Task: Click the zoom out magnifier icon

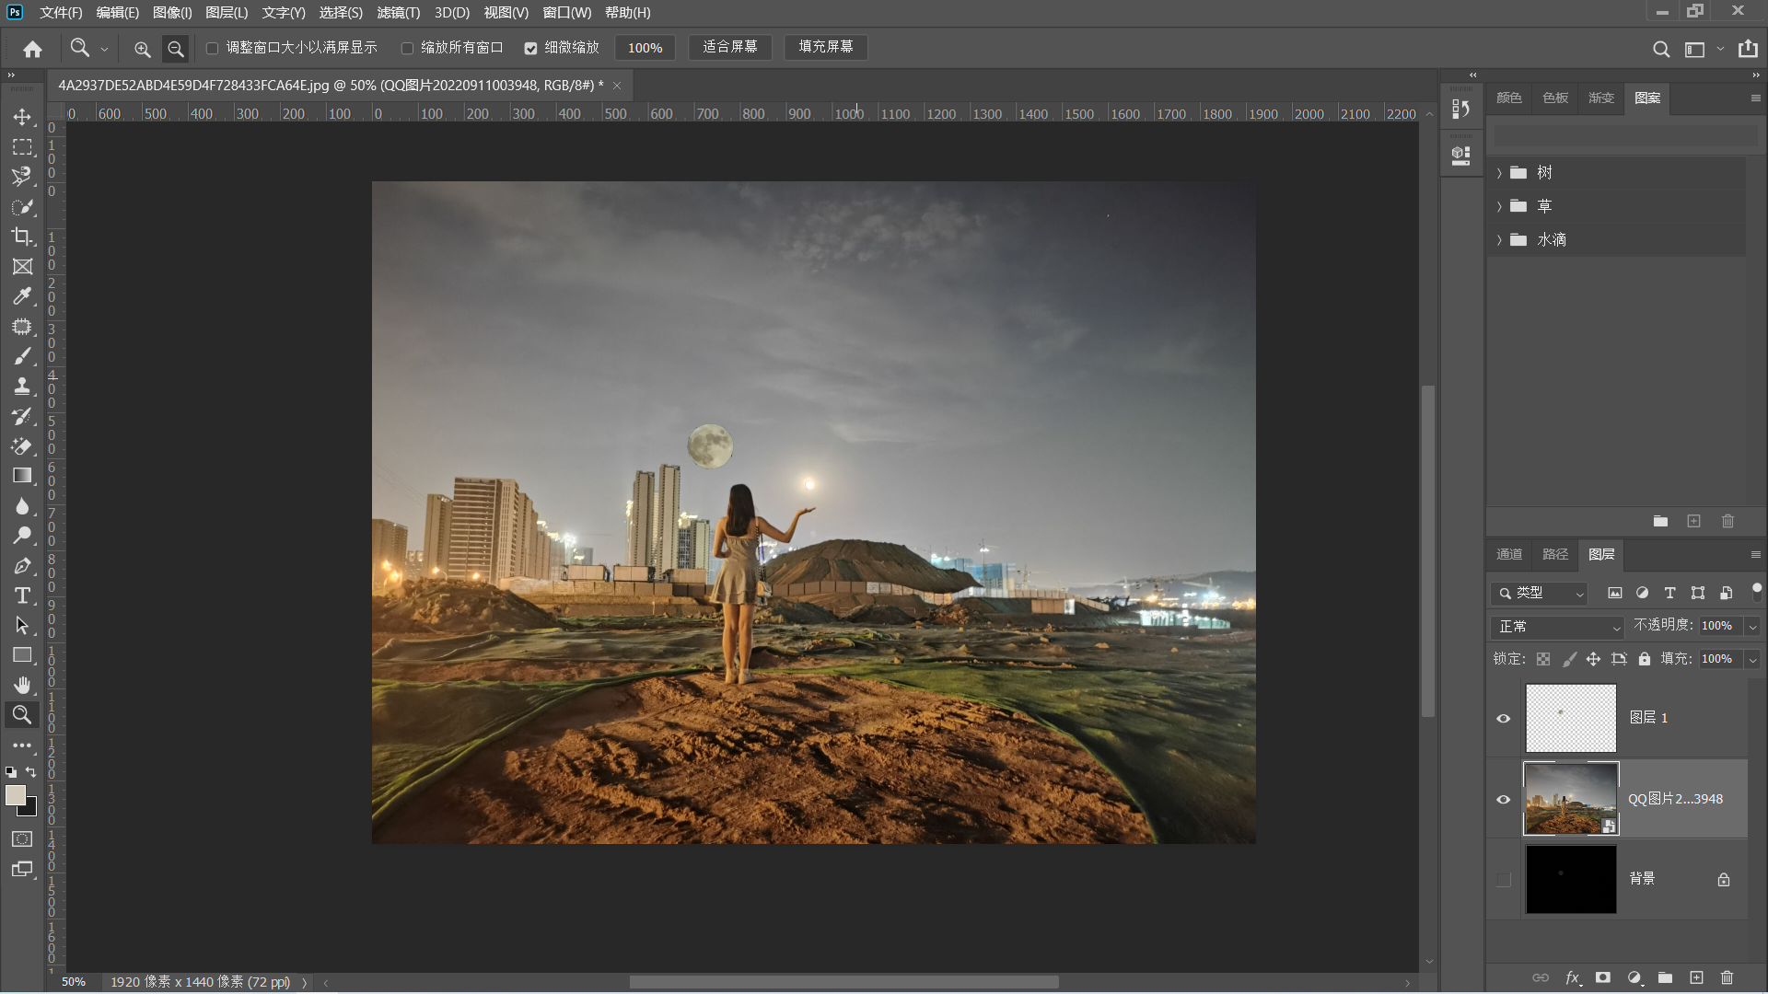Action: (x=175, y=48)
